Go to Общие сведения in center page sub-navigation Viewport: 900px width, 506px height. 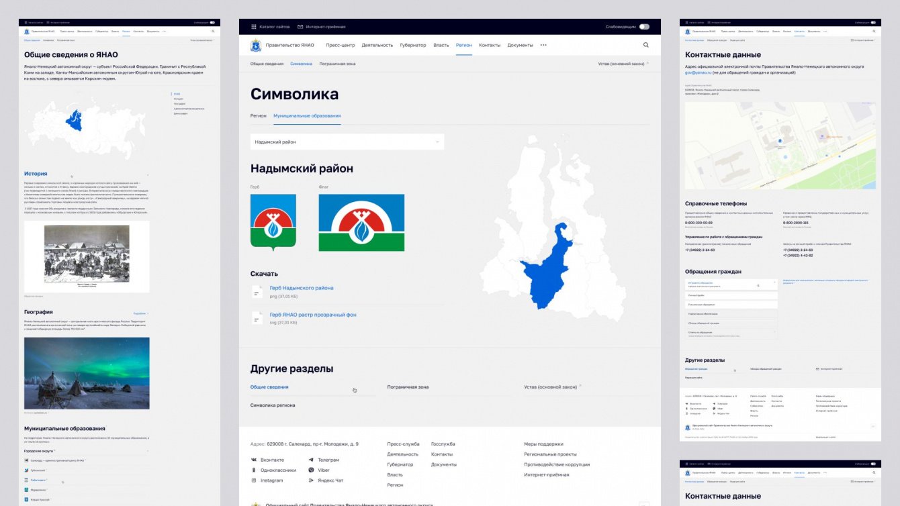[267, 64]
